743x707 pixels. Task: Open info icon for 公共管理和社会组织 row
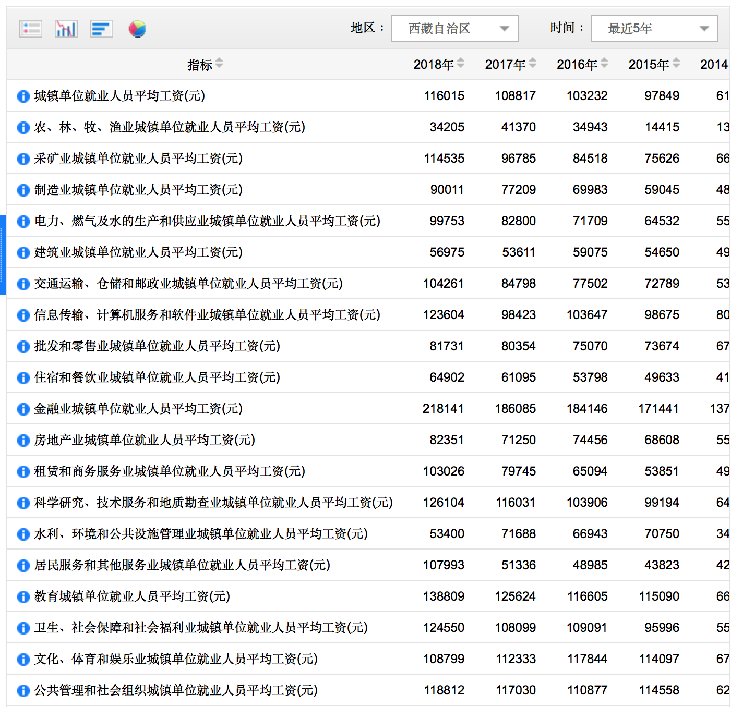click(23, 690)
